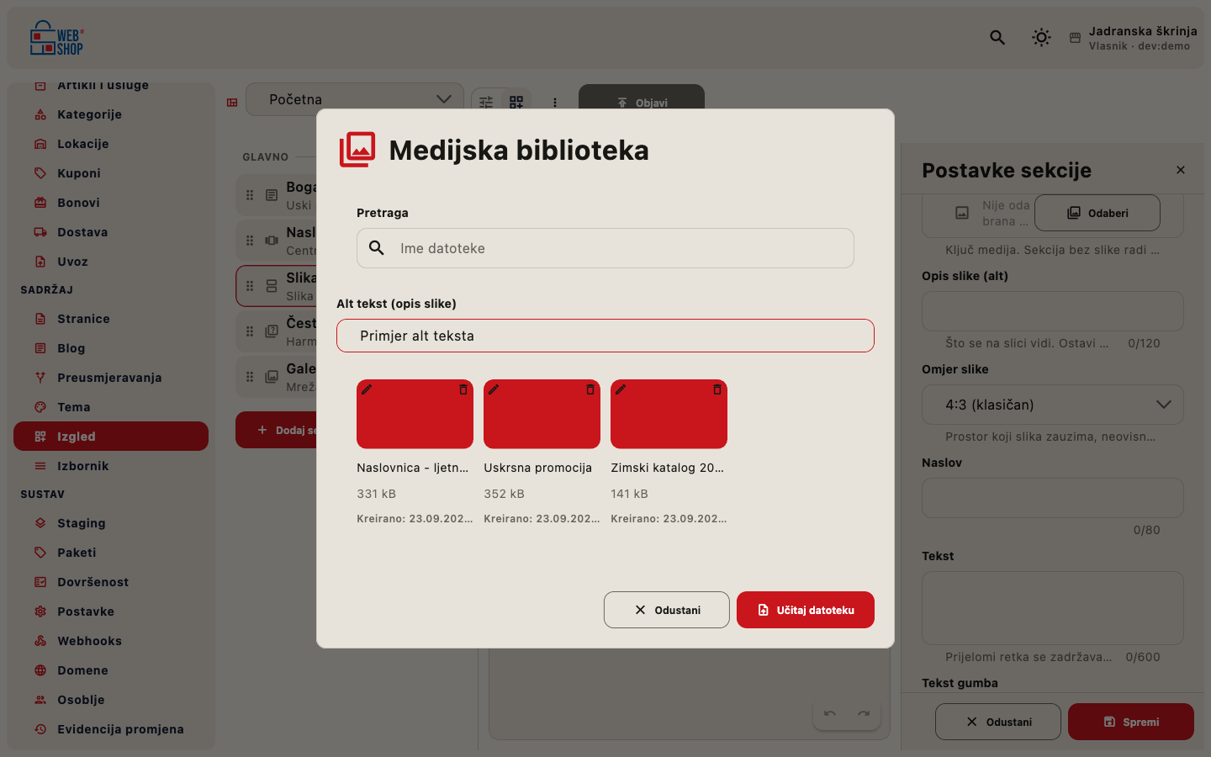1211x757 pixels.
Task: Delete the Naslovnica image with trash icon
Action: pyautogui.click(x=463, y=389)
